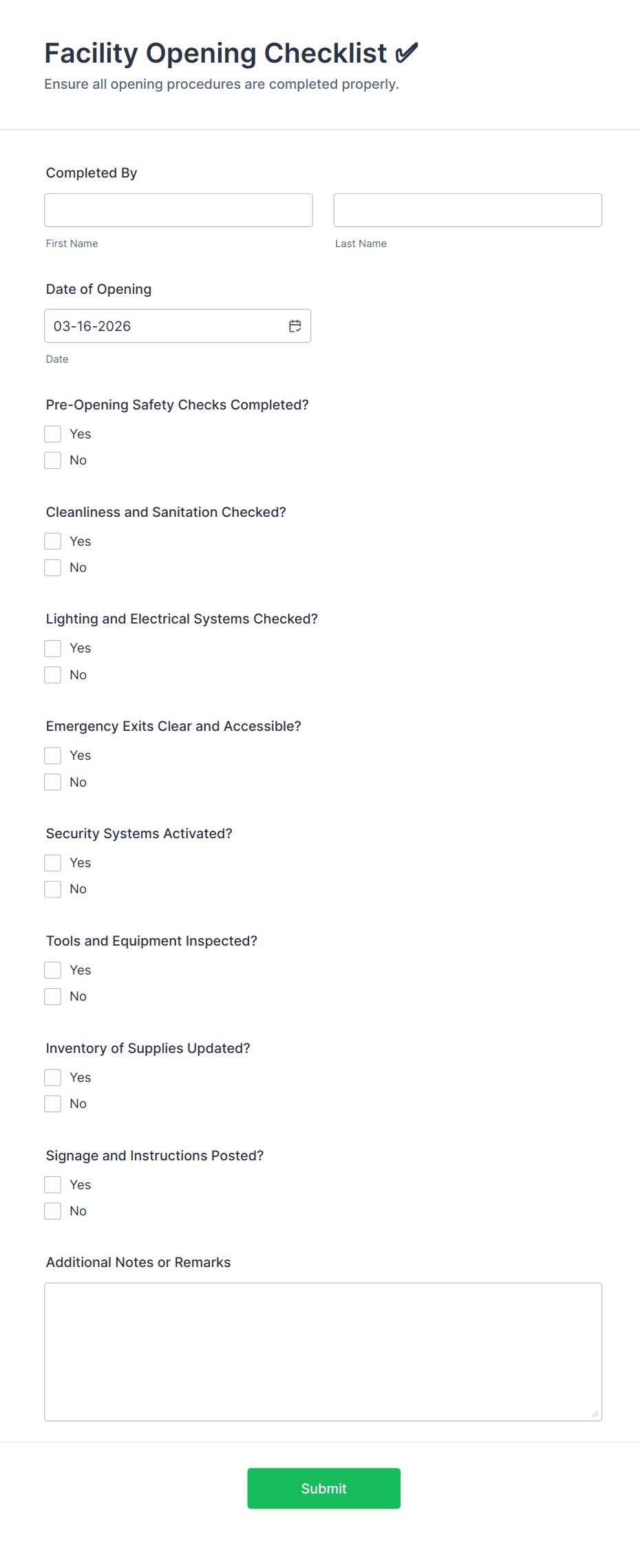Click the Last Name input field
Image resolution: width=640 pixels, height=1543 pixels.
468,210
